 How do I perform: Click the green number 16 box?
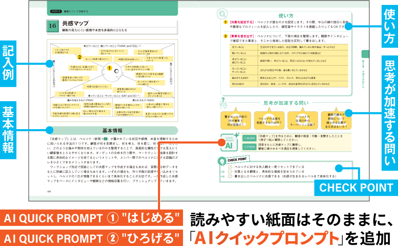click(x=53, y=25)
